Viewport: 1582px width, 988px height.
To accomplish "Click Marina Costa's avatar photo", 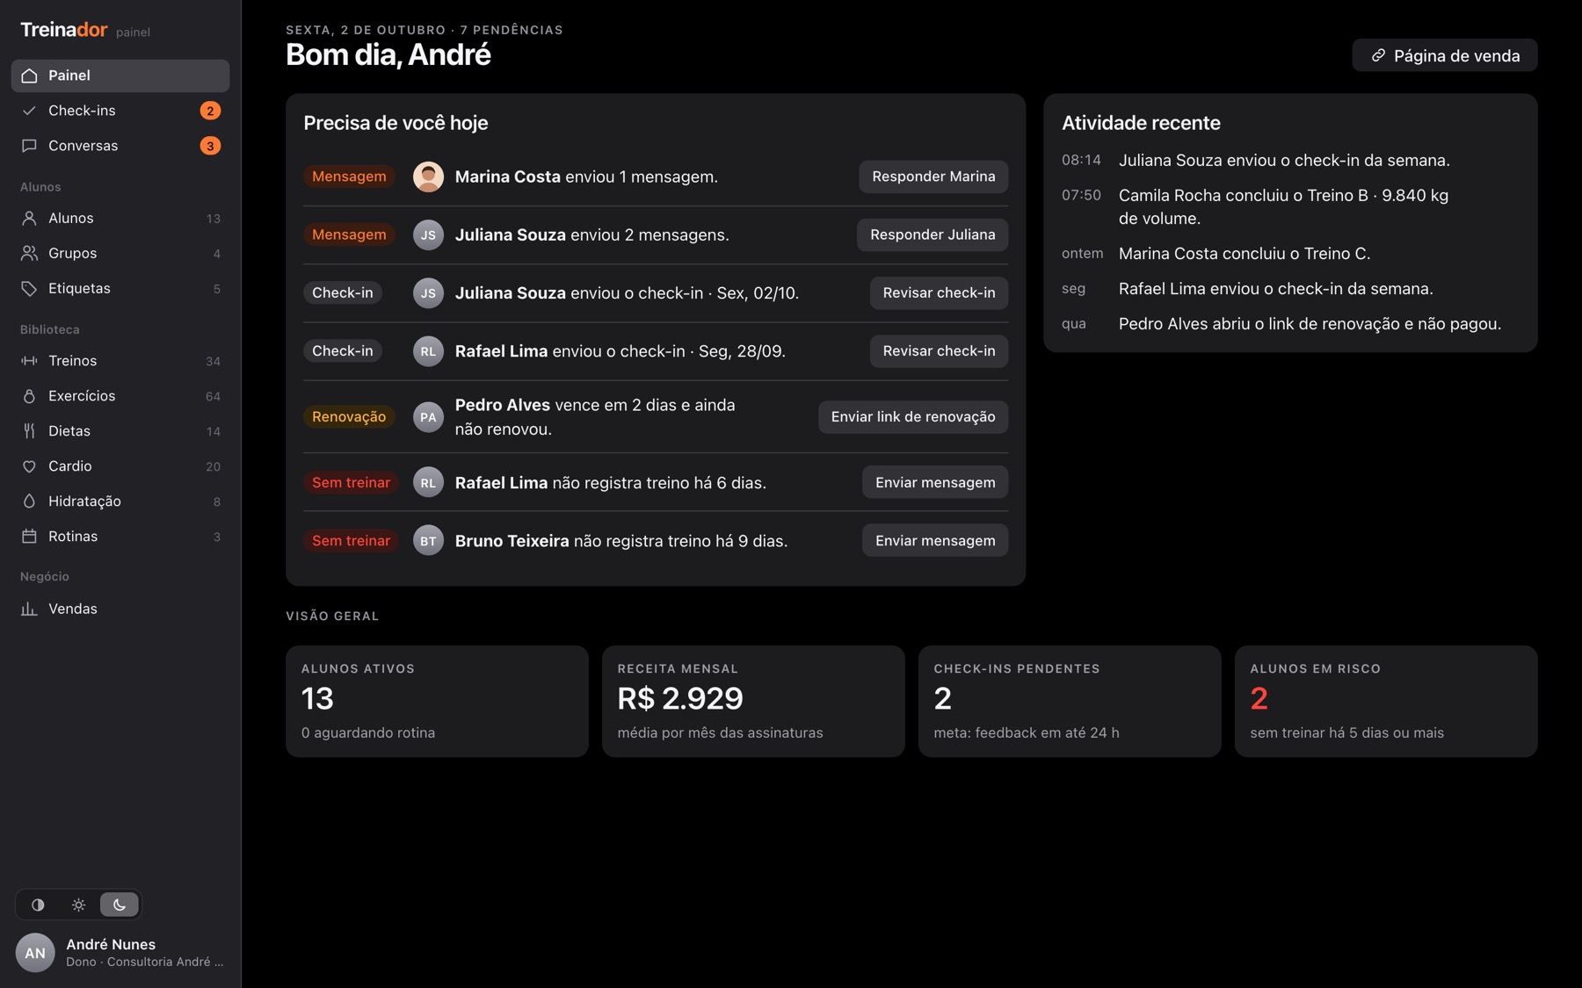I will coord(428,177).
